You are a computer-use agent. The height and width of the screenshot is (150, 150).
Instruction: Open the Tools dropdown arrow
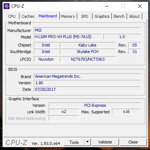(87, 142)
